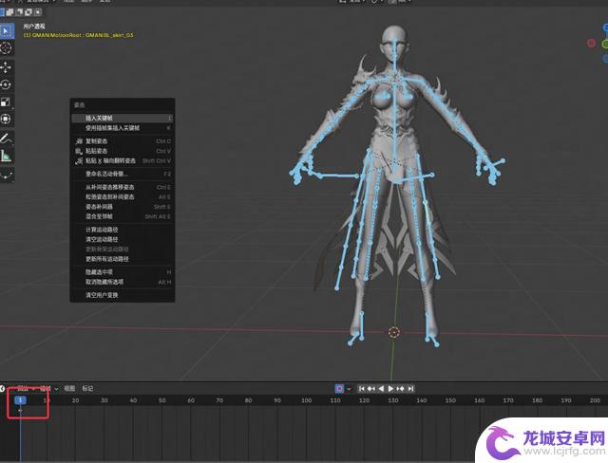The image size is (608, 463).
Task: Toggle the auto keying record button
Action: [x=339, y=388]
